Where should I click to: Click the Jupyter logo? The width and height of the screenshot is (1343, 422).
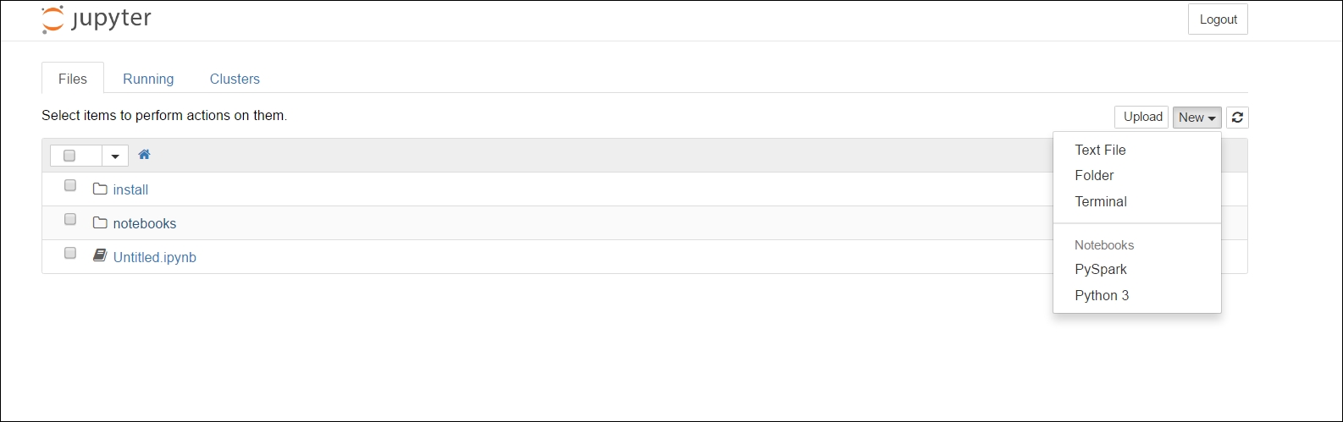[96, 19]
